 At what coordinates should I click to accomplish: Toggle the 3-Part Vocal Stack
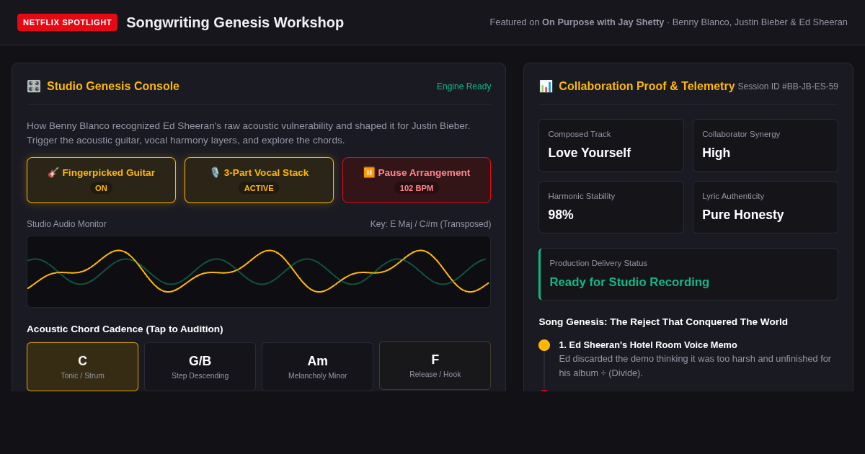[x=259, y=180]
